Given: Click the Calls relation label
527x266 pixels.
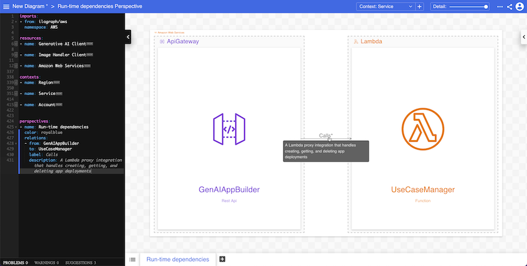Looking at the screenshot, I should tap(325, 135).
